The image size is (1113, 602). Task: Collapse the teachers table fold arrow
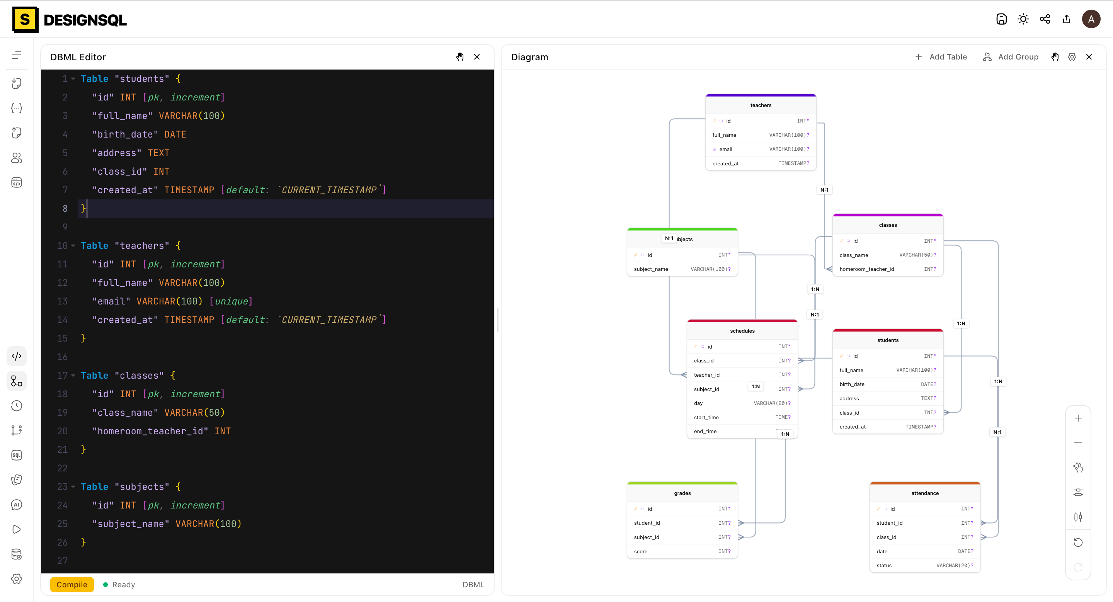(73, 246)
